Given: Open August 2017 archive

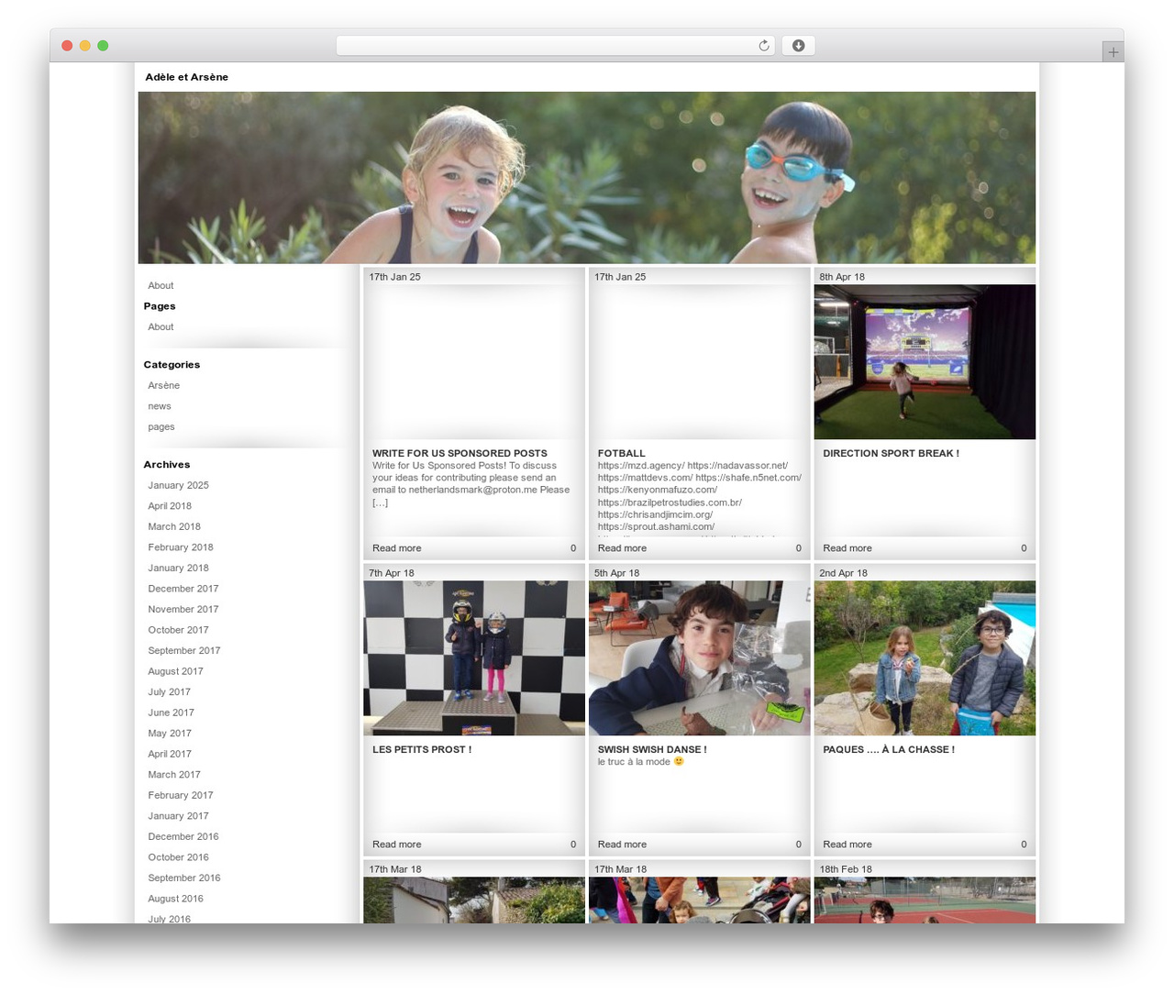Looking at the screenshot, I should [x=176, y=671].
